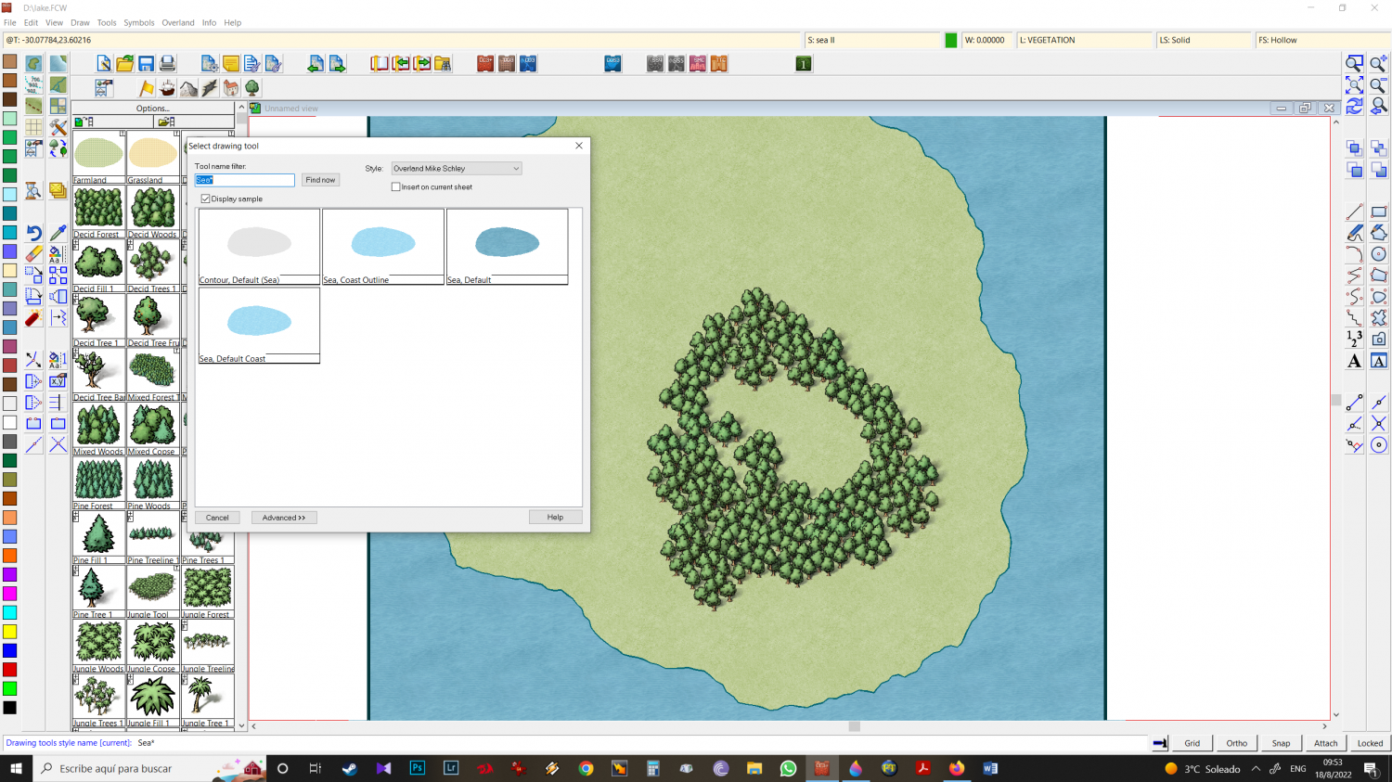
Task: Click the Zoom in plus magnifier
Action: coord(1379,64)
